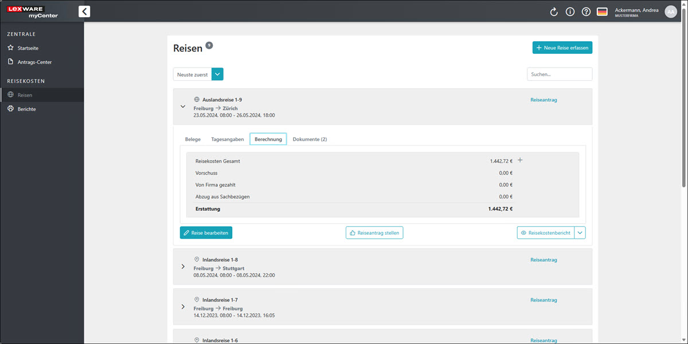Collapse the sidebar with the back arrow

click(84, 11)
